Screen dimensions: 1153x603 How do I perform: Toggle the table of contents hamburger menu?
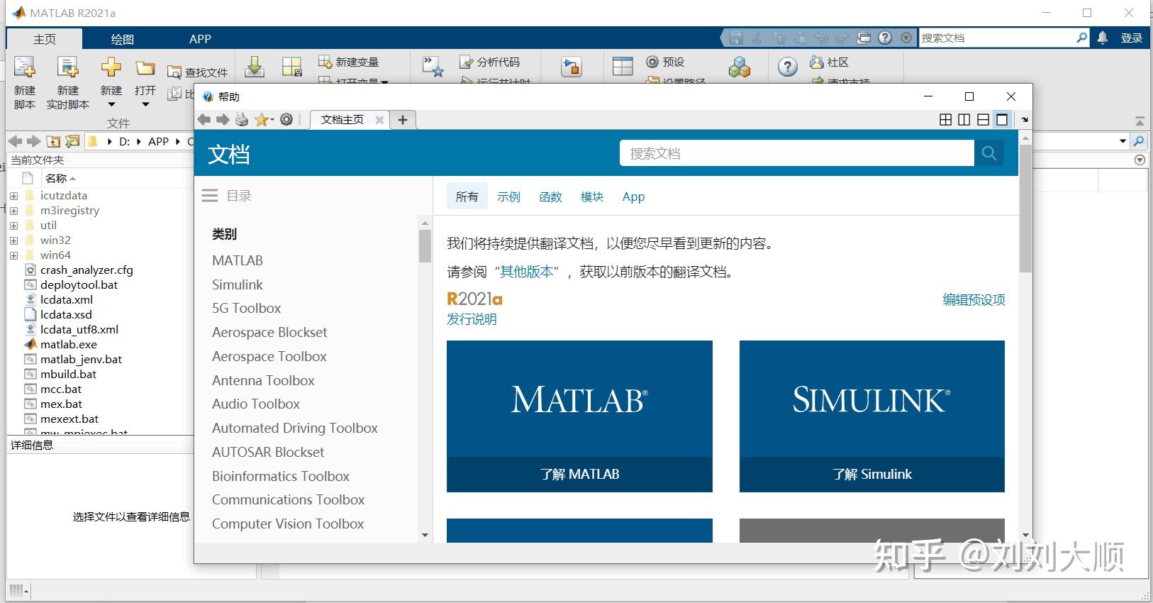(x=210, y=196)
